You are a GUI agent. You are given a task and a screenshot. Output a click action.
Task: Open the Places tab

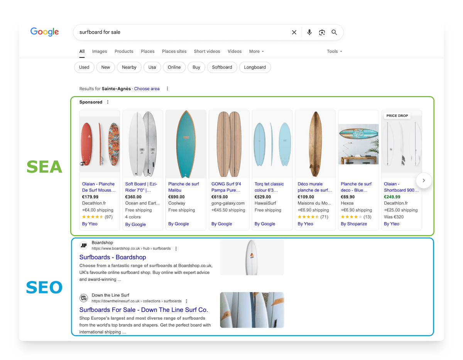click(x=148, y=51)
